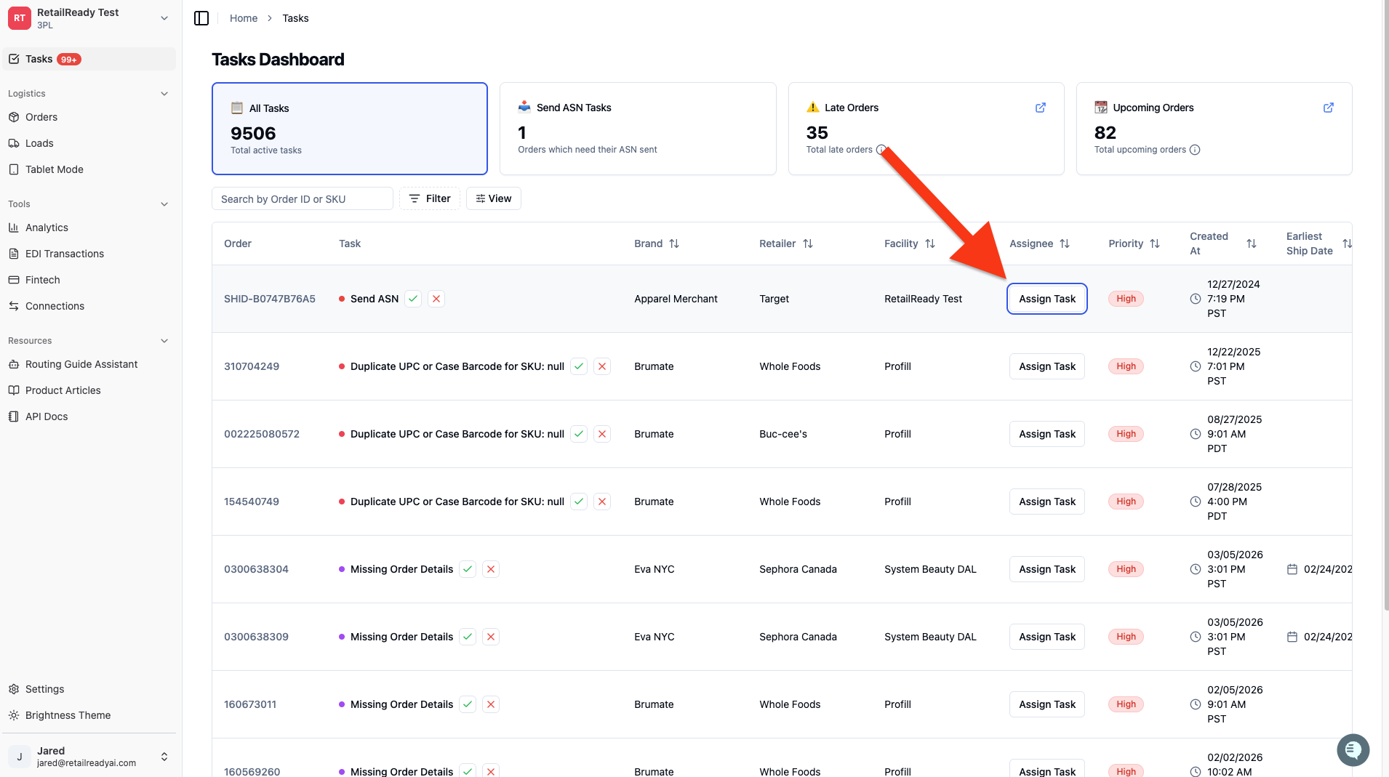The height and width of the screenshot is (777, 1389).
Task: Approve task for order 154540749
Action: pyautogui.click(x=579, y=502)
